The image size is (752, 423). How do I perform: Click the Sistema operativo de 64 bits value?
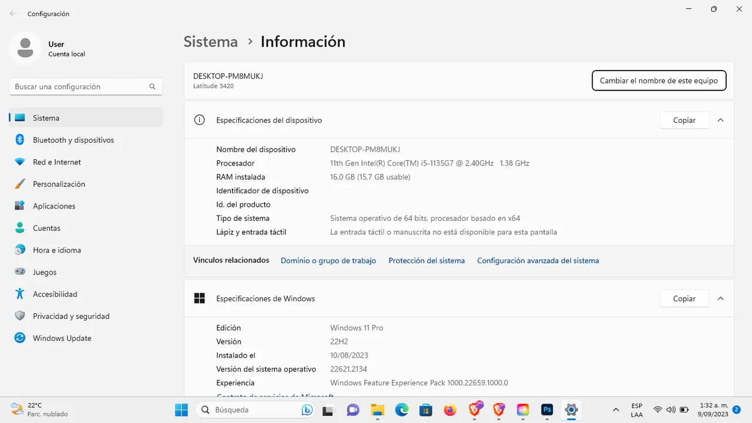tap(425, 218)
